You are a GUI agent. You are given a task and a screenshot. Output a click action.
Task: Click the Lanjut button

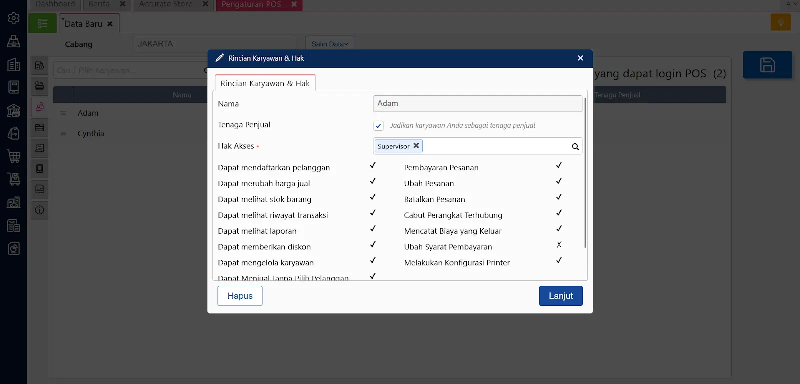pos(561,296)
